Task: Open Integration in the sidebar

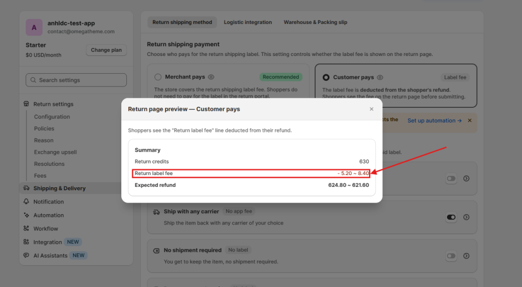Action: (47, 242)
